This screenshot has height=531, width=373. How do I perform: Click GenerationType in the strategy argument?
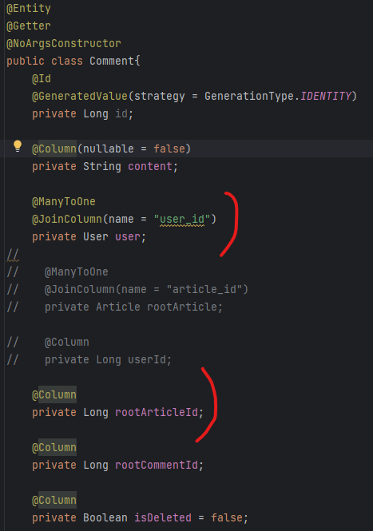tap(249, 97)
